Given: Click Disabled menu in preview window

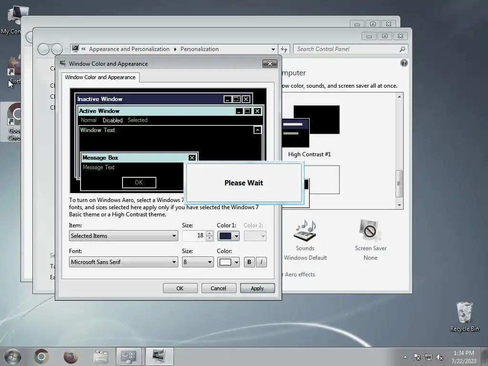Looking at the screenshot, I should [x=112, y=120].
